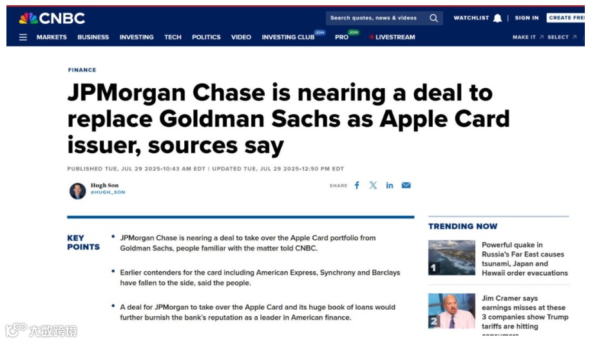590x342 pixels.
Task: Open the Investing Club page
Action: point(288,37)
